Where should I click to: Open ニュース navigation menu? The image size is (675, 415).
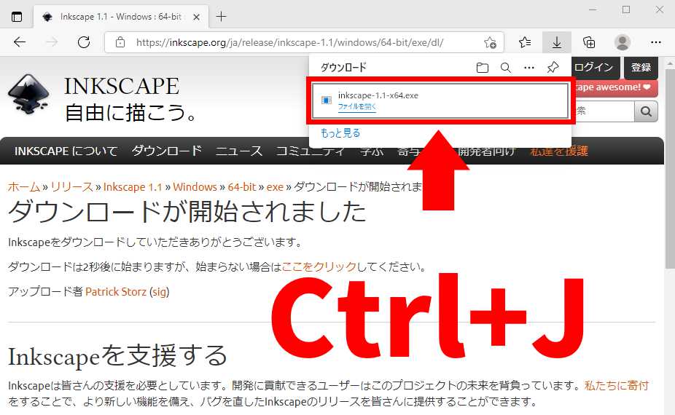pos(238,151)
